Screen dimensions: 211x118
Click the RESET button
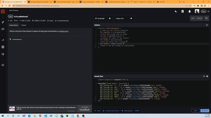pyautogui.click(x=137, y=111)
